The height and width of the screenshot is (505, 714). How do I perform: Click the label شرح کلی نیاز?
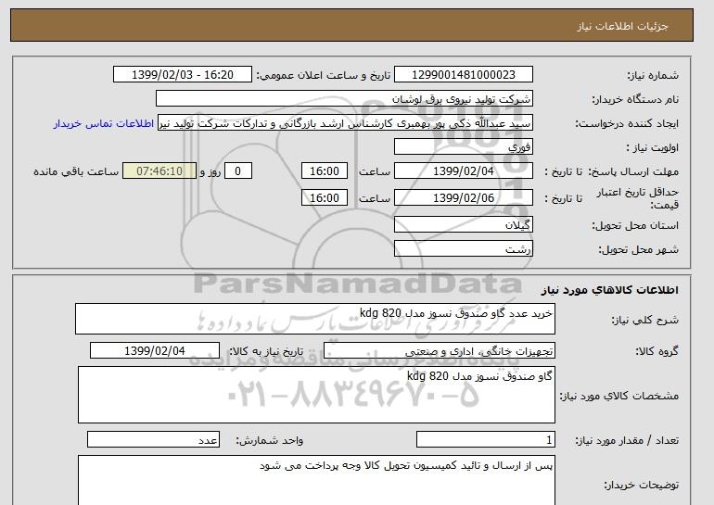(644, 320)
